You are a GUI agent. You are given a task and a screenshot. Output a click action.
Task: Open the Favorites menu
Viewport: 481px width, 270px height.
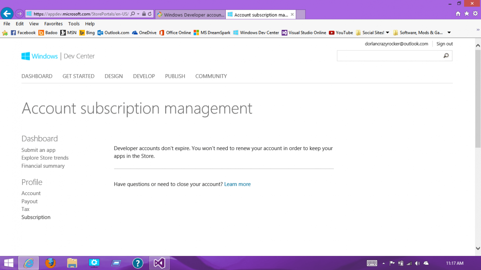click(x=53, y=24)
